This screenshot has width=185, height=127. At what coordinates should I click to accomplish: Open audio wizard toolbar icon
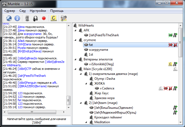tap(64, 18)
